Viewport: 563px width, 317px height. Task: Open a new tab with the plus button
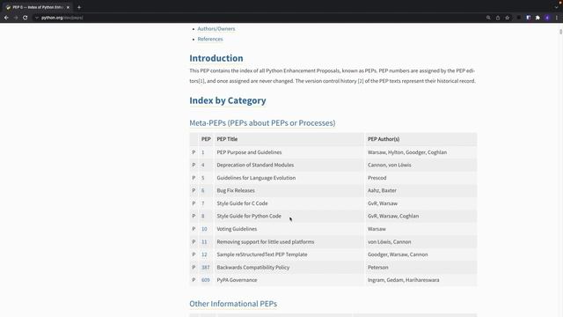pos(79,7)
